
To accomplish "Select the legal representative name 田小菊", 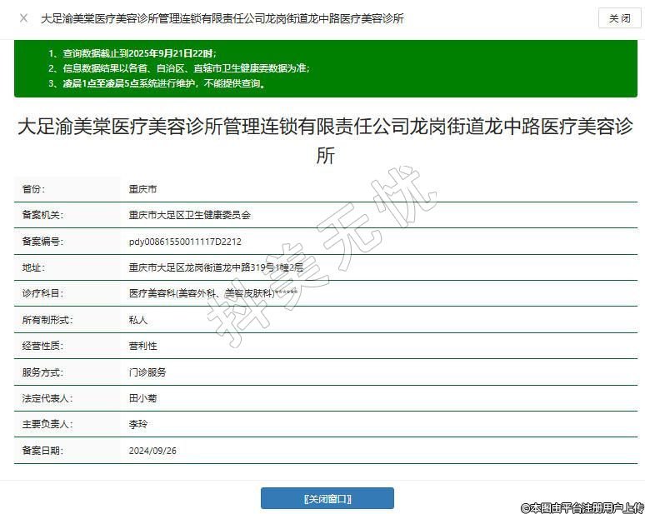I will pyautogui.click(x=142, y=398).
